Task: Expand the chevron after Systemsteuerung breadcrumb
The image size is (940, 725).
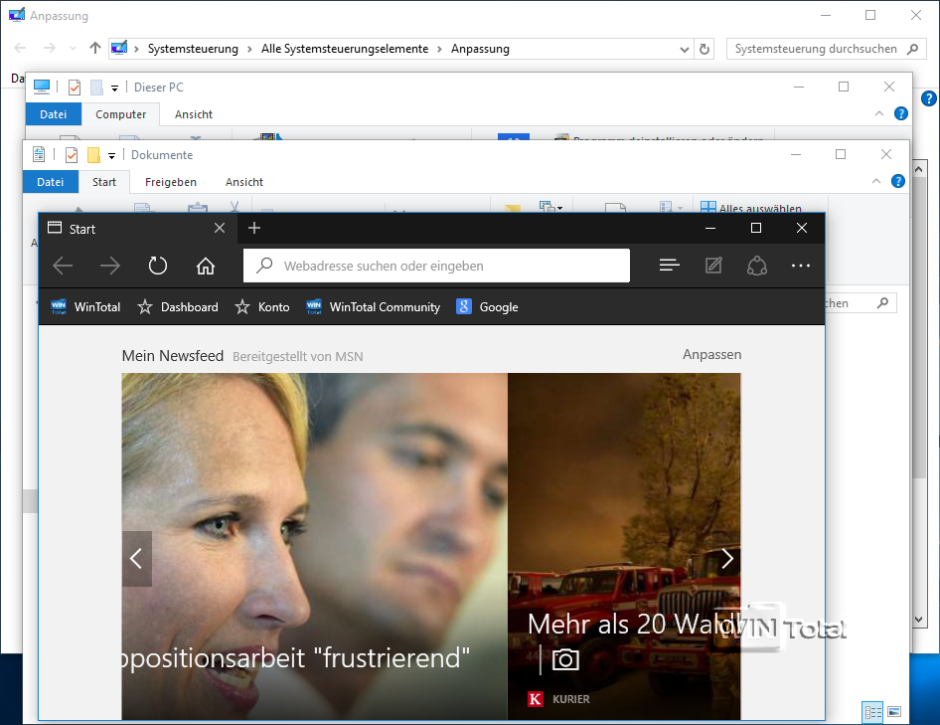Action: (250, 49)
